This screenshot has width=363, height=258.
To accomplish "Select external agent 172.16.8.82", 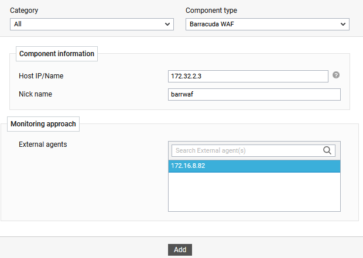I will (254, 166).
